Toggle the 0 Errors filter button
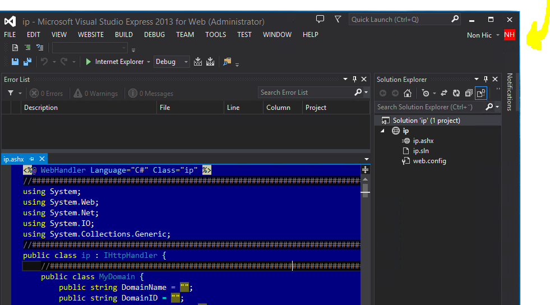Screen dimensions: 550x305 click(x=46, y=93)
